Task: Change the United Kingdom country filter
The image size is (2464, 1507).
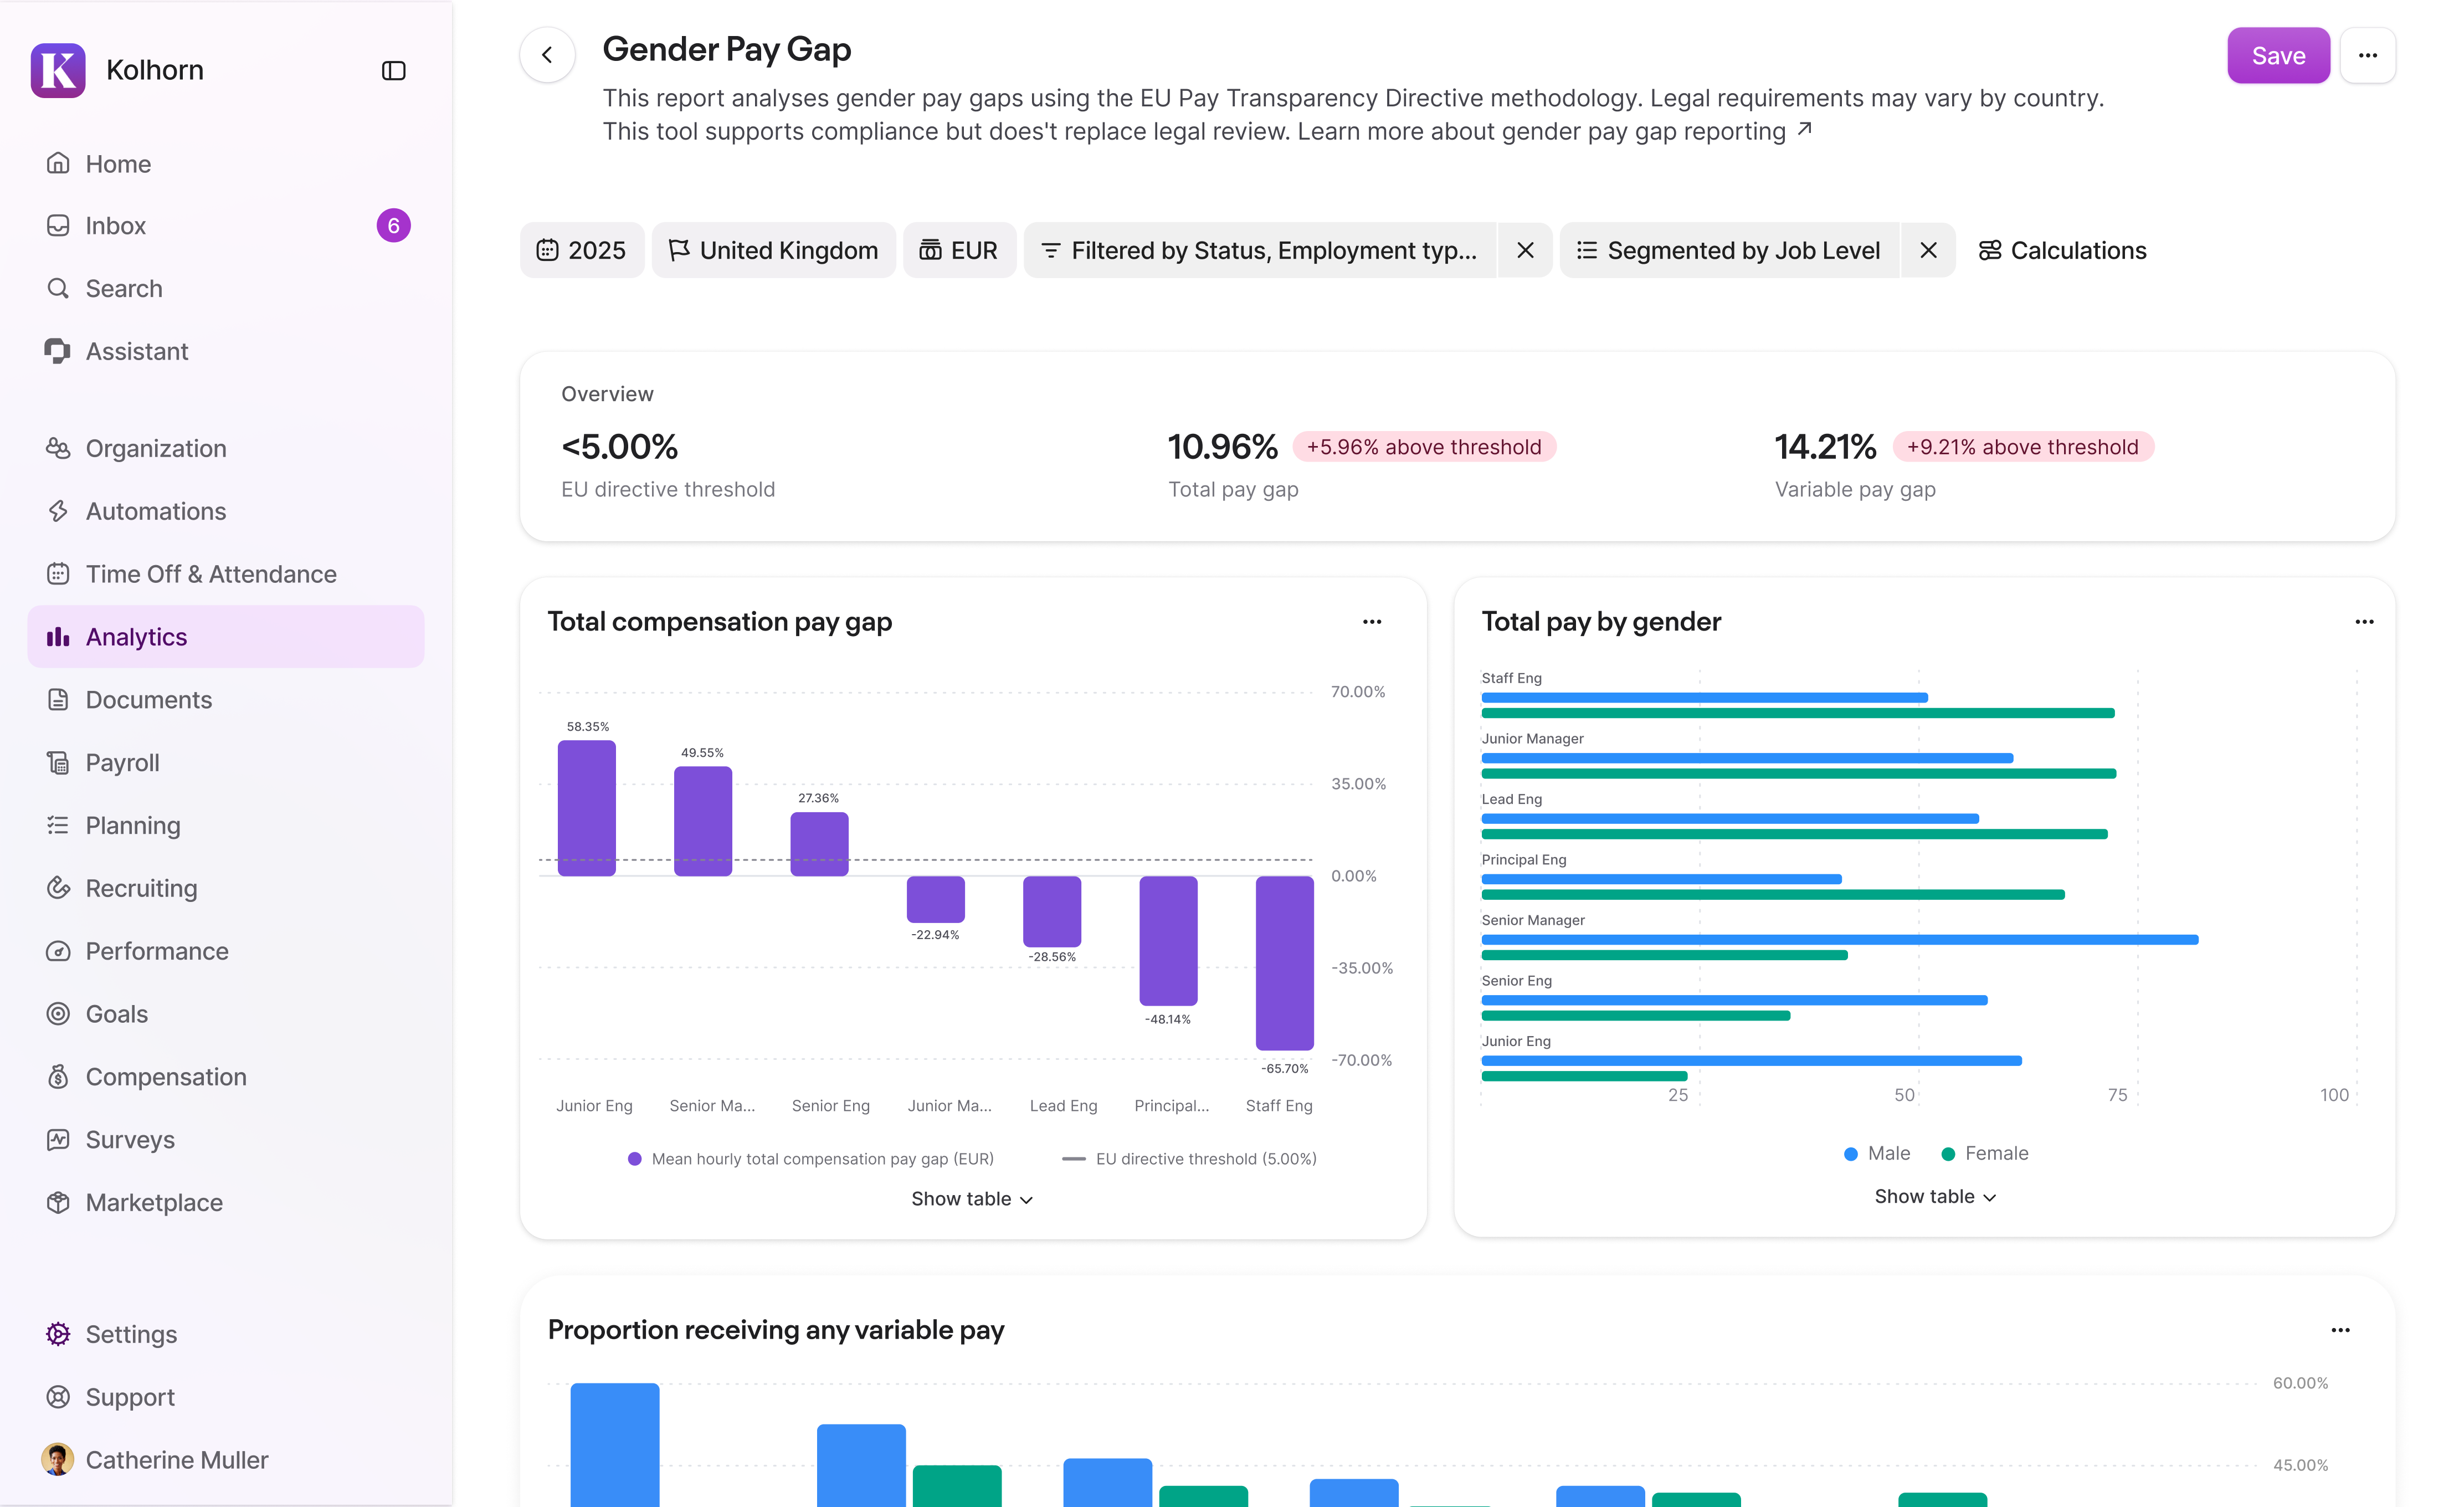Action: tap(773, 250)
